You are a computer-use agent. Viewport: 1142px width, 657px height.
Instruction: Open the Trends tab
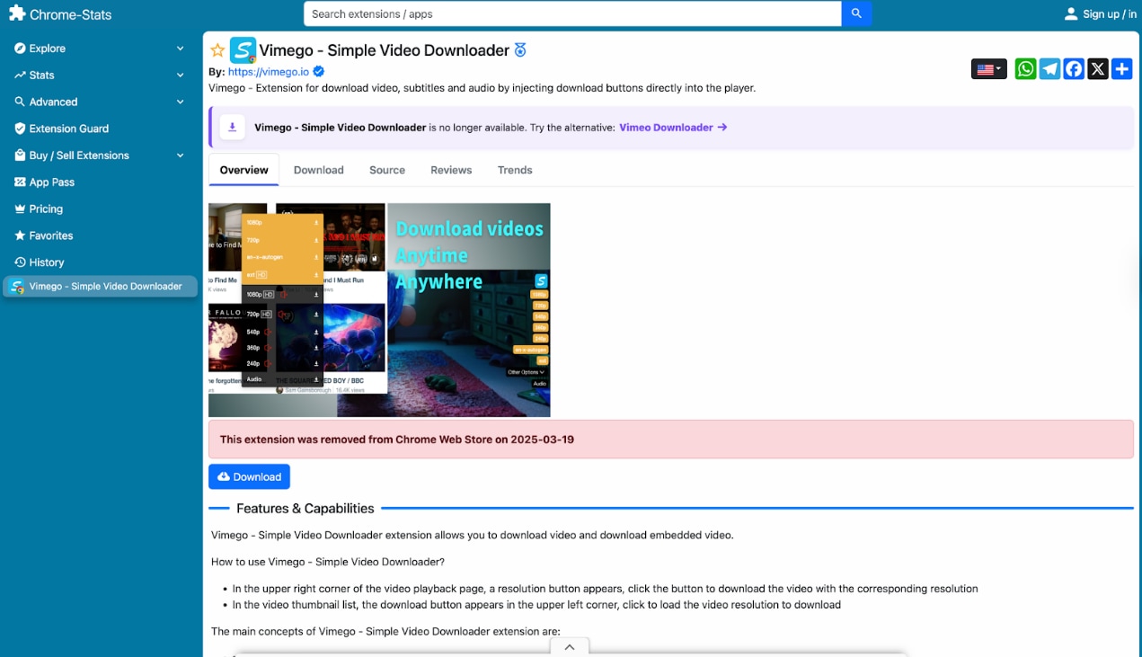coord(514,169)
